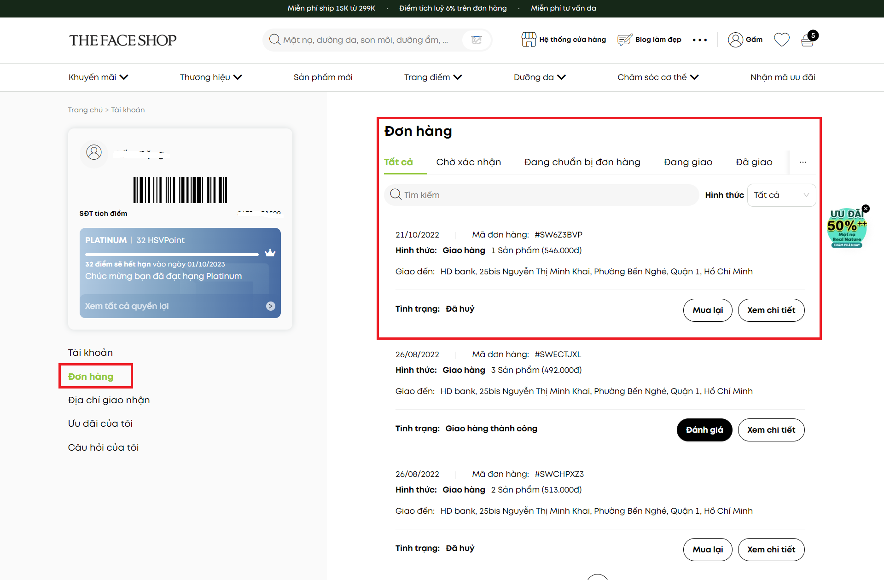Click the loyalty barcode image
The width and height of the screenshot is (884, 580).
[180, 190]
